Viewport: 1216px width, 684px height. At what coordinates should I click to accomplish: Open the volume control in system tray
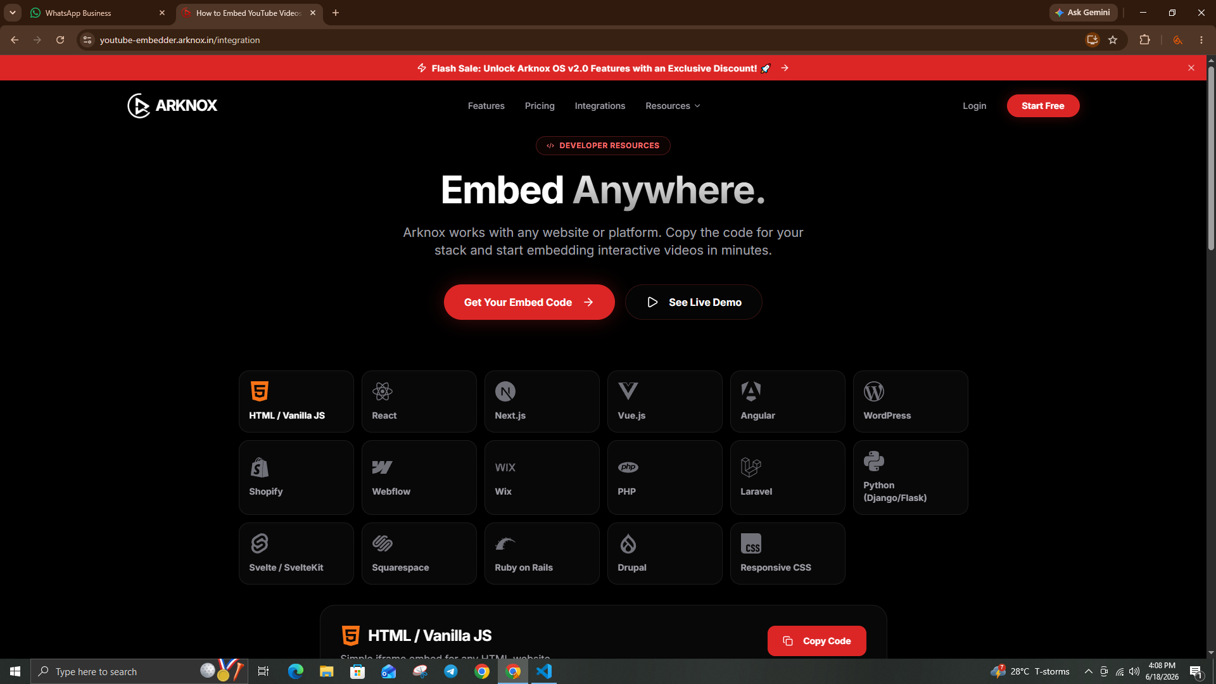(1134, 671)
